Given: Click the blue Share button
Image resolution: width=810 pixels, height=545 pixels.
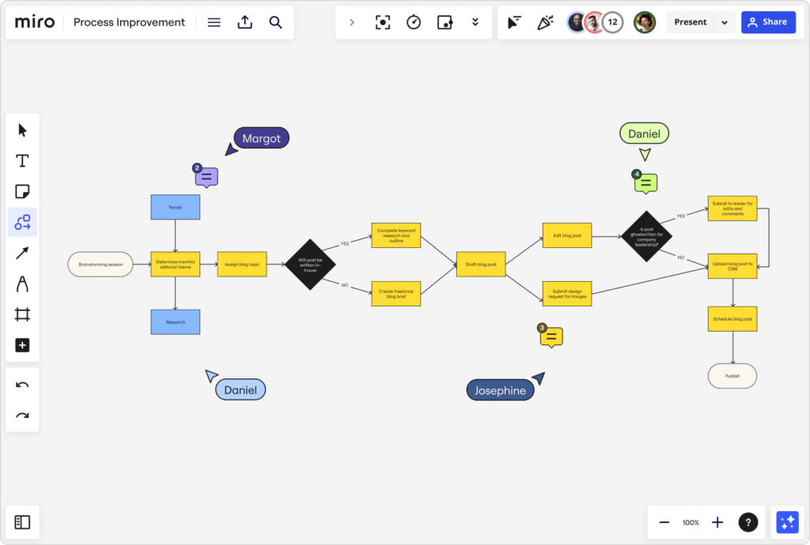Looking at the screenshot, I should (768, 22).
